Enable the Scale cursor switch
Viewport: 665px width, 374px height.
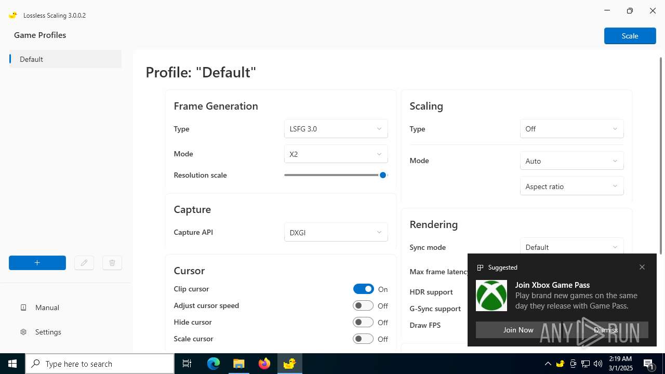point(363,339)
